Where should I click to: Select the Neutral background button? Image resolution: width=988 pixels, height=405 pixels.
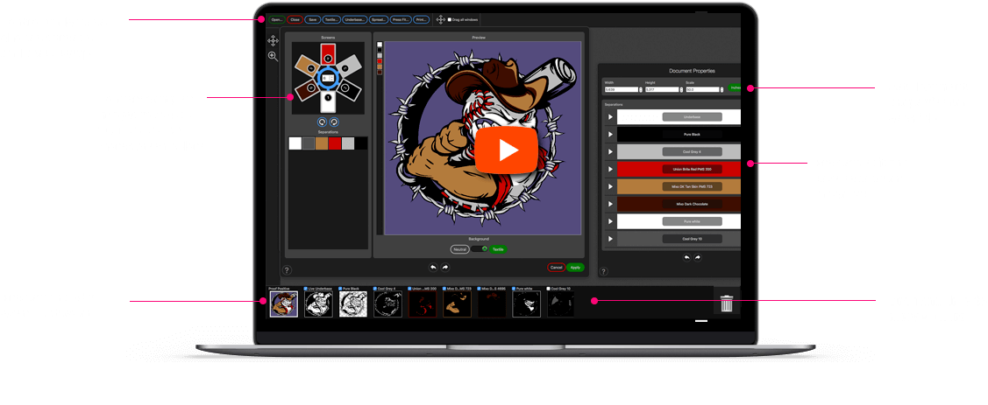(x=460, y=249)
